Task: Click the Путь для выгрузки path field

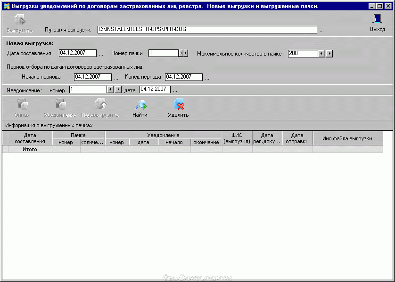Action: click(207, 30)
